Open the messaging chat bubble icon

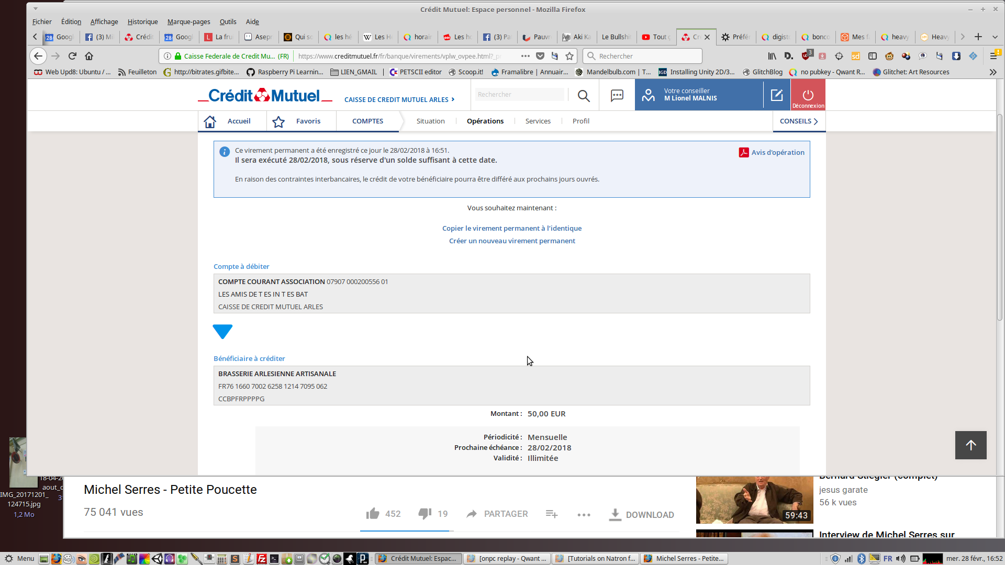click(x=617, y=95)
